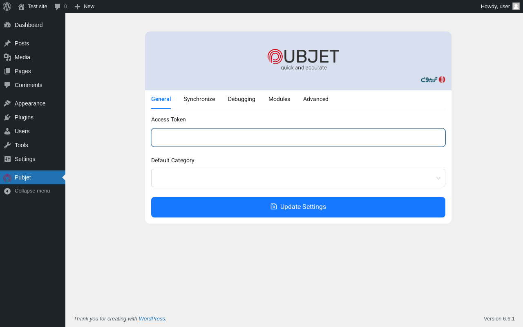Click the Test site home icon

(21, 7)
